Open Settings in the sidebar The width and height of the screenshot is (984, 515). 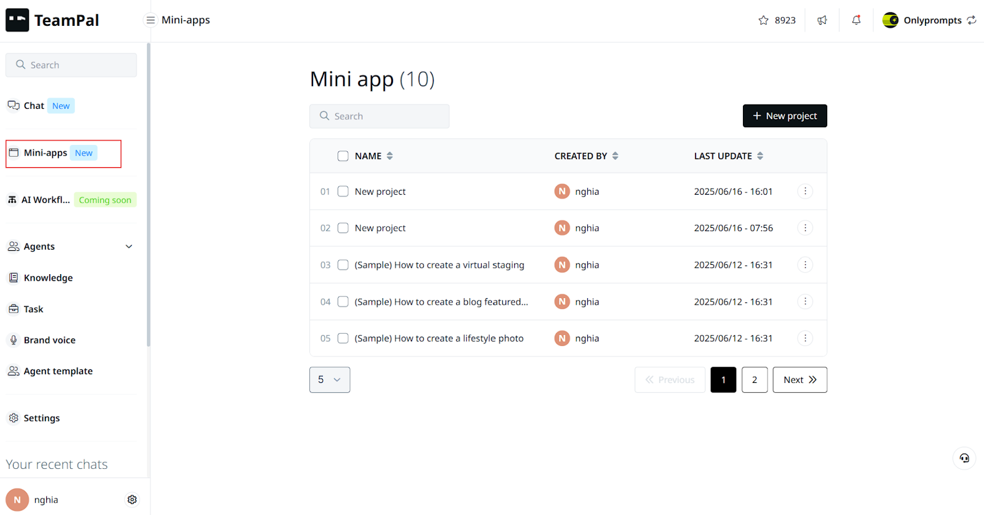click(x=41, y=418)
